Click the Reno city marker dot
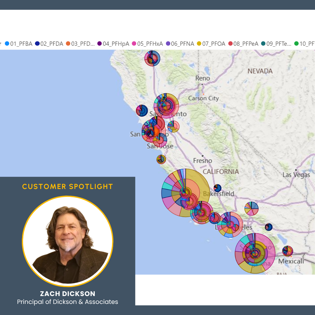Image resolution: width=315 pixels, height=315 pixels. point(202,84)
